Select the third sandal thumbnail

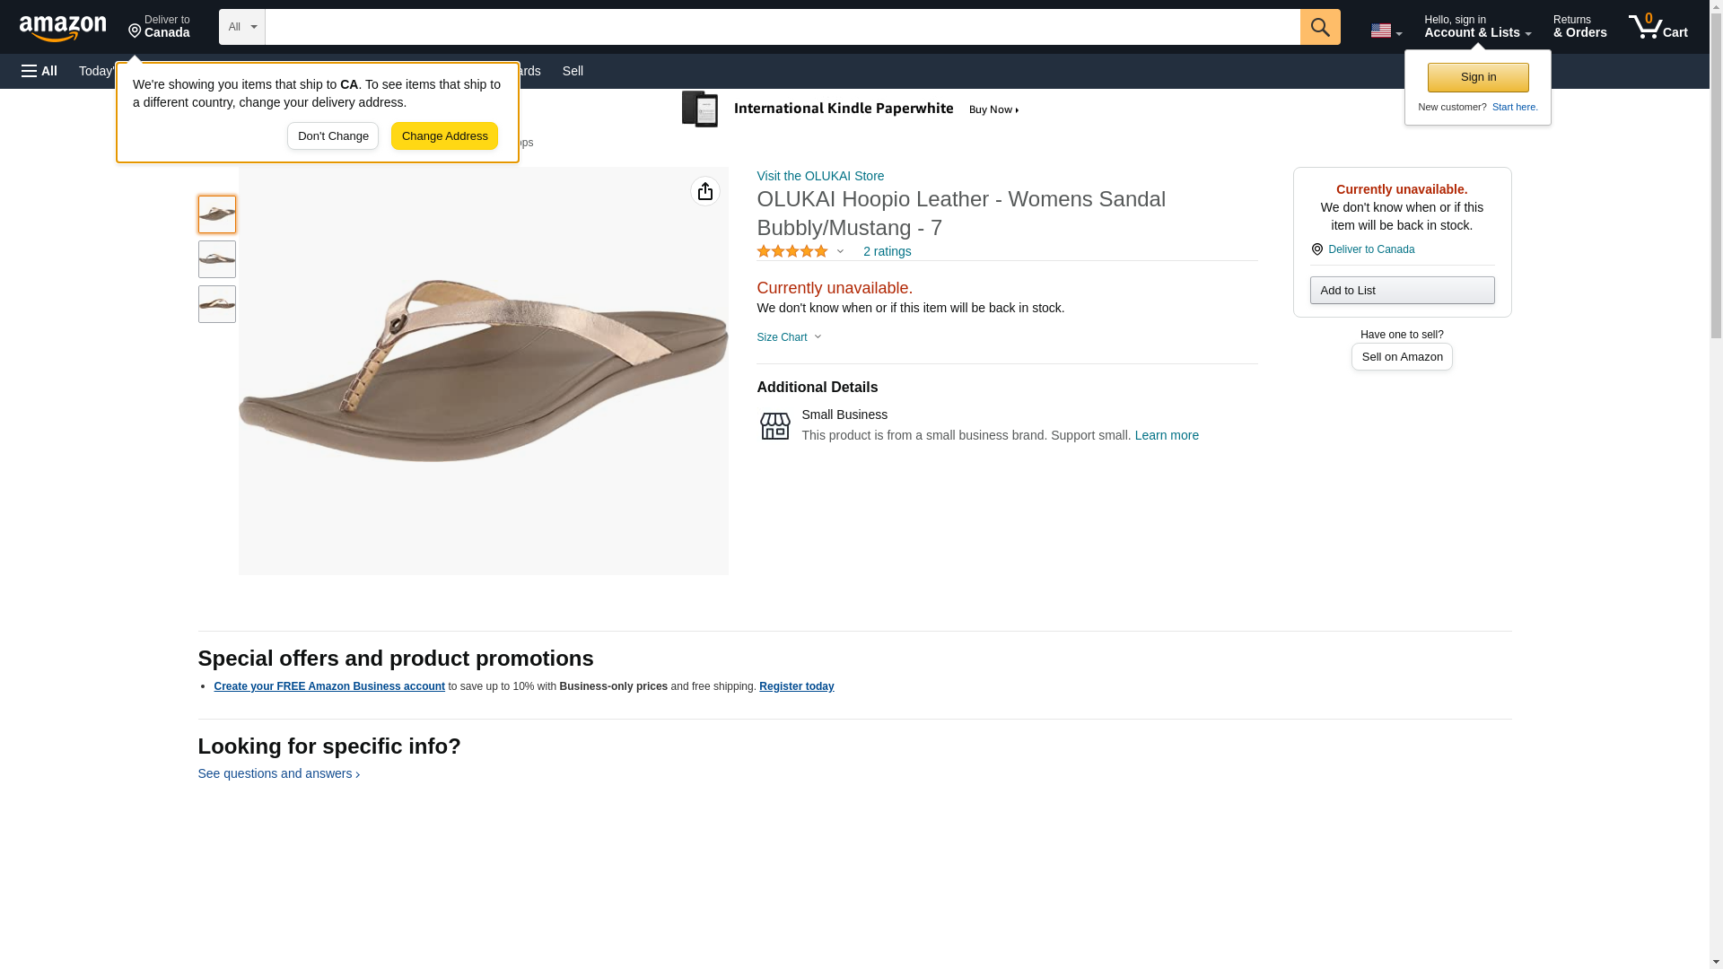coord(217,304)
